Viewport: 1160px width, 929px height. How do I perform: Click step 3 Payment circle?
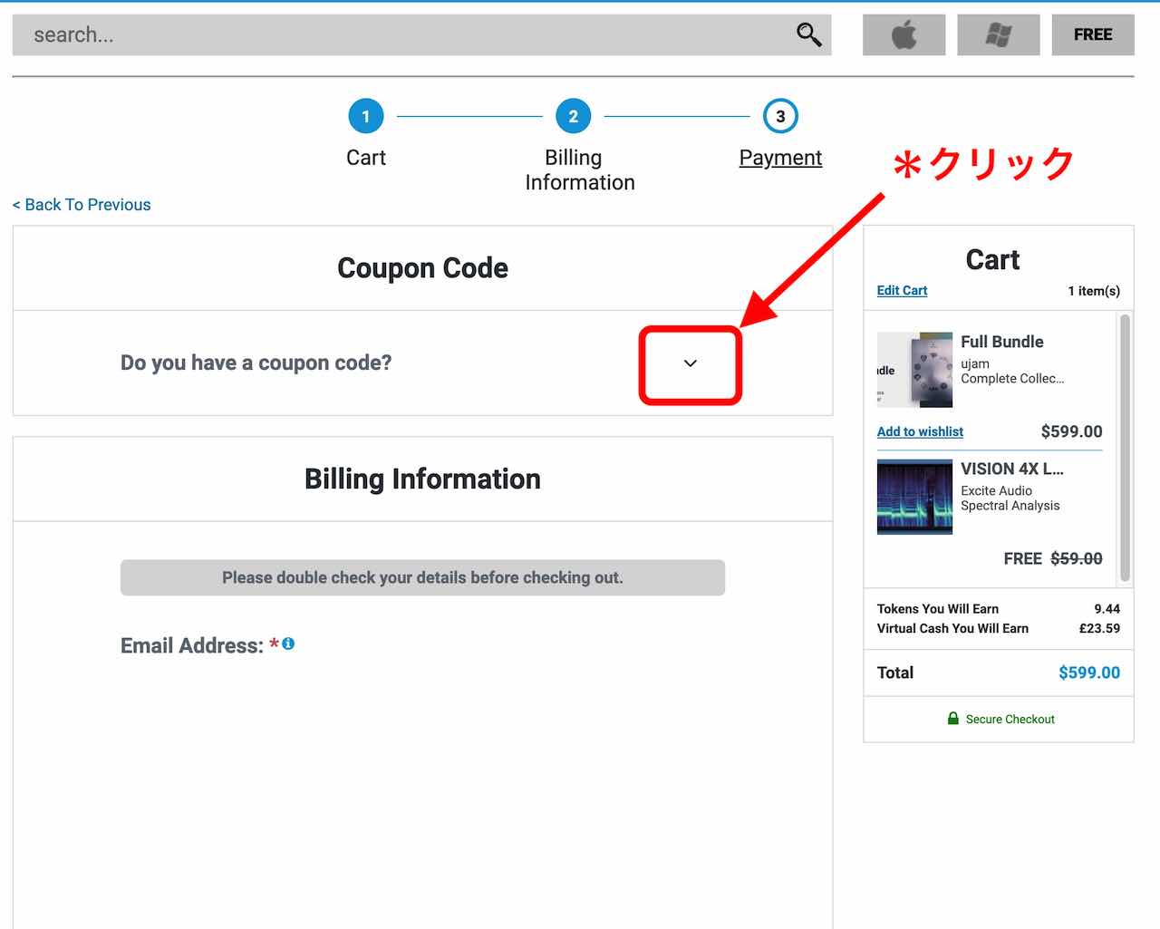[x=780, y=116]
